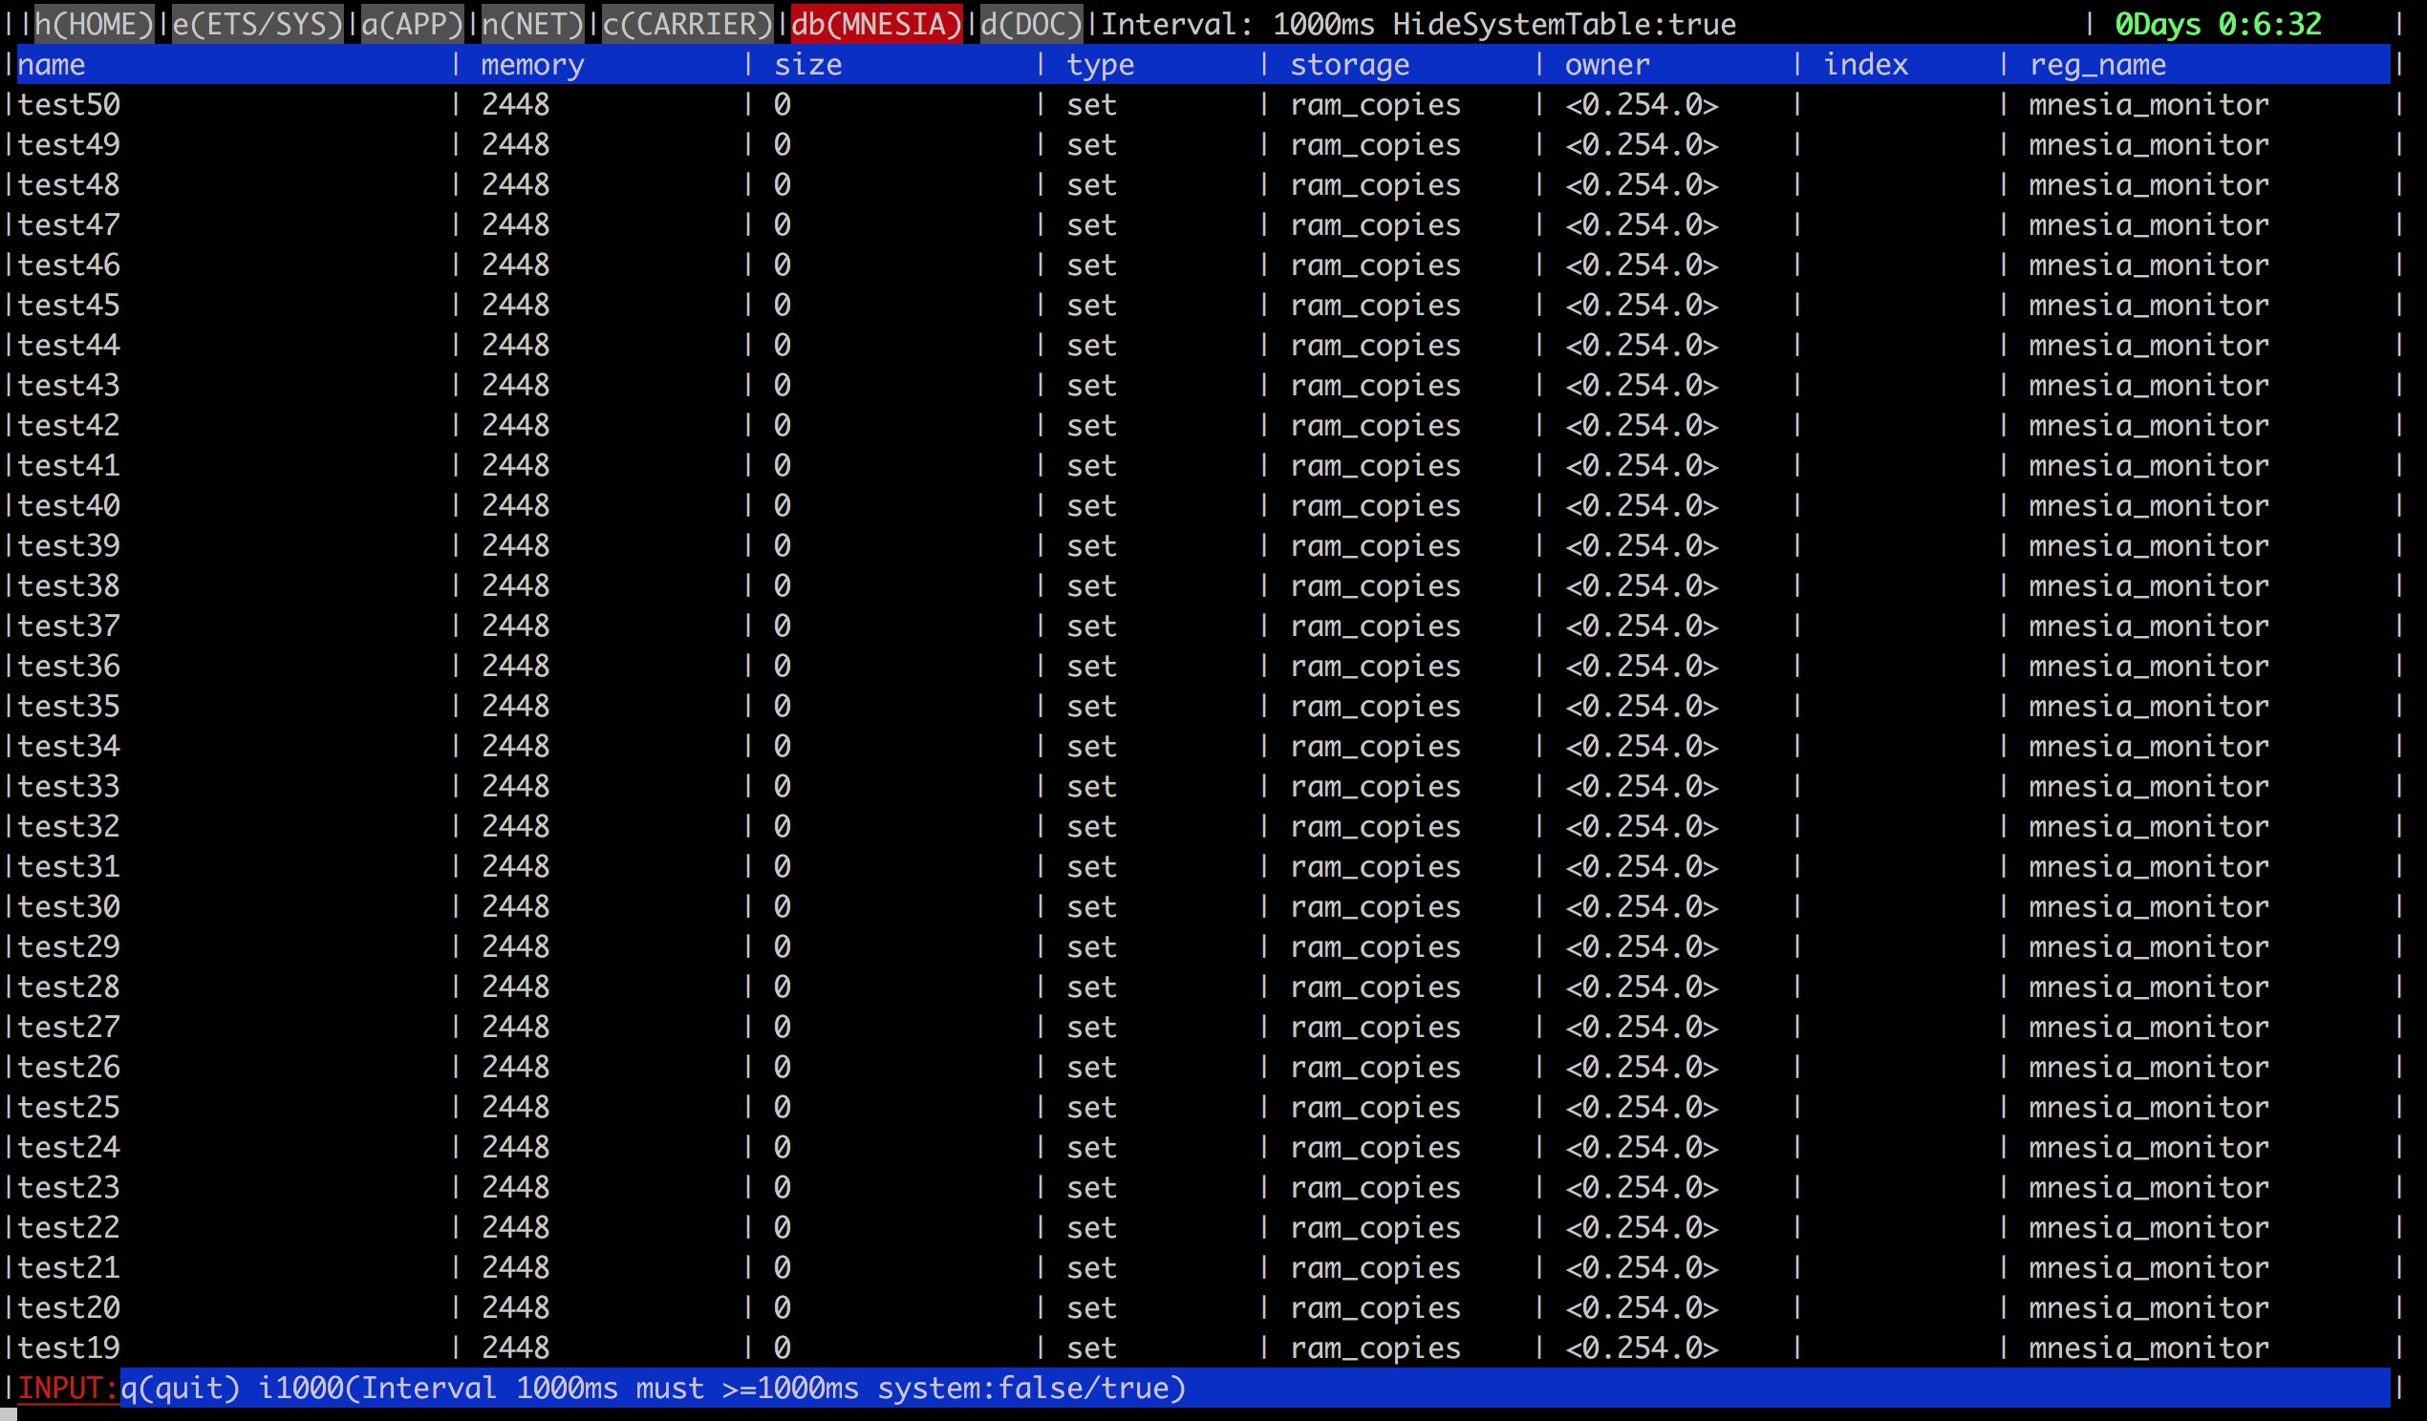Switch to the h(HOME) tab

click(x=92, y=24)
